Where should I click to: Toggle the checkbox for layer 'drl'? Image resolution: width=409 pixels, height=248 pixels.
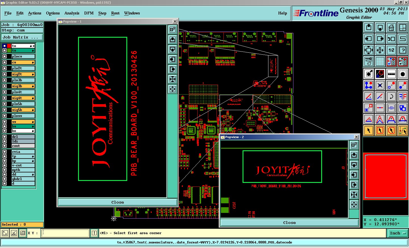tap(5, 137)
